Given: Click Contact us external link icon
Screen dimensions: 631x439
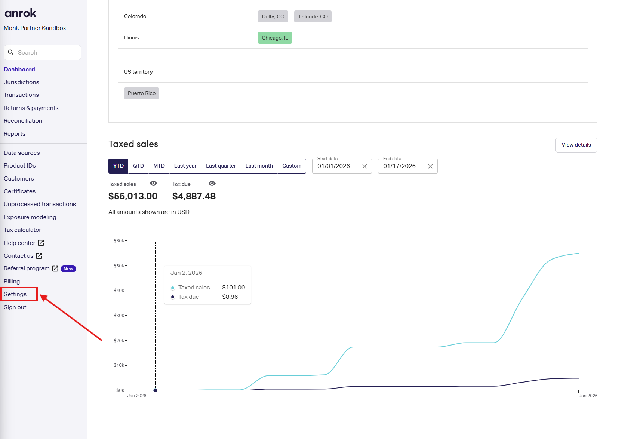Looking at the screenshot, I should [x=39, y=256].
